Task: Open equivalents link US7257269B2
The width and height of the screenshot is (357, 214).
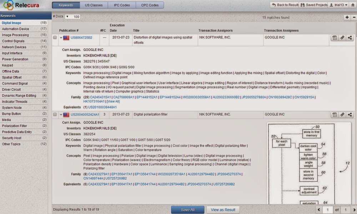Action: 224,184
